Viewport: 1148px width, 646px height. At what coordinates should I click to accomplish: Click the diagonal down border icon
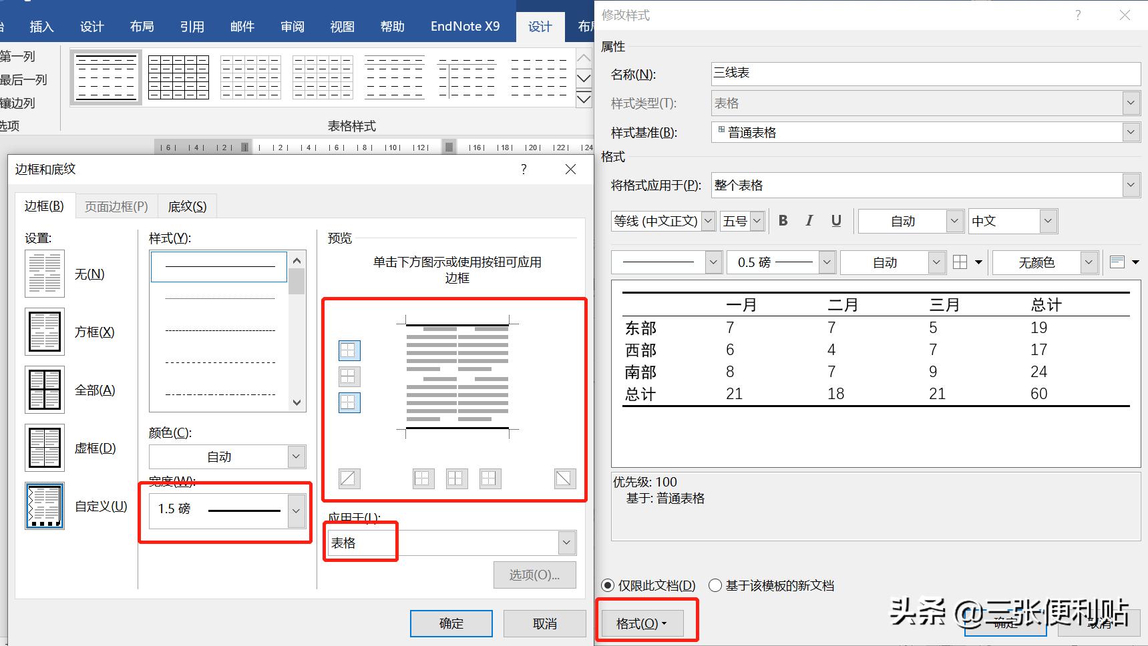(564, 478)
